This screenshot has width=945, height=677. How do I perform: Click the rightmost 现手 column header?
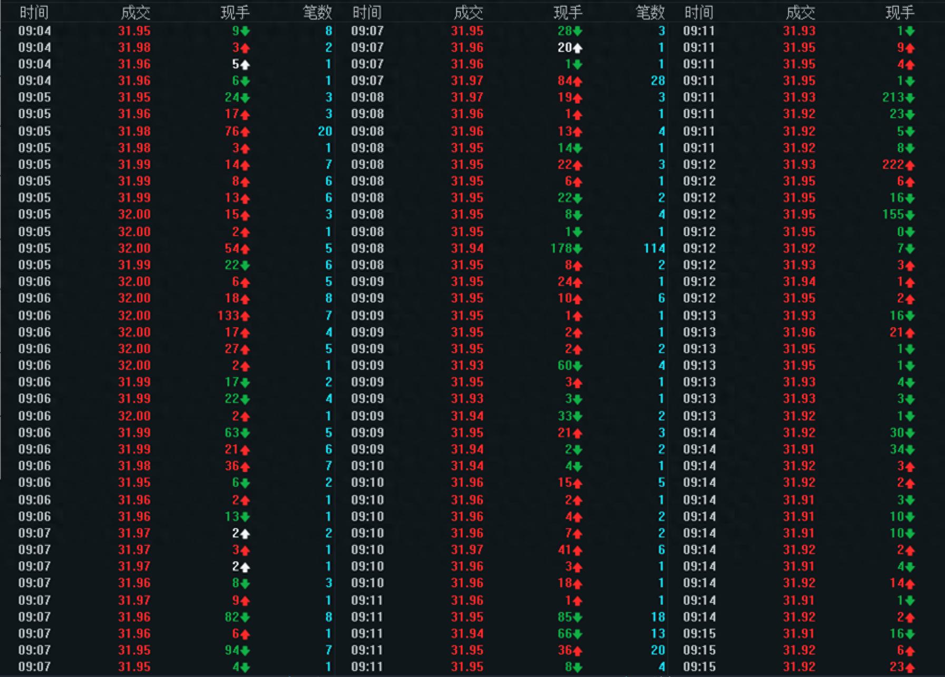[x=900, y=12]
